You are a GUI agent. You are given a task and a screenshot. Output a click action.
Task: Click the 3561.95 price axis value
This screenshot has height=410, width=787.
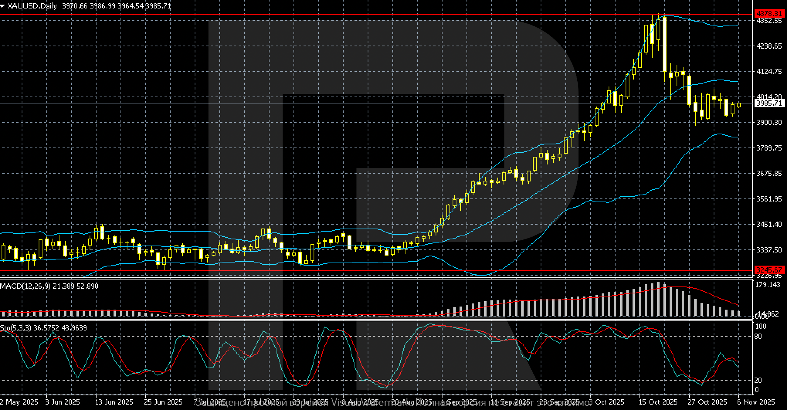[768, 199]
